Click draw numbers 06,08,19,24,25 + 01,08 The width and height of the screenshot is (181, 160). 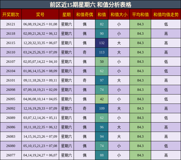[x=40, y=24]
